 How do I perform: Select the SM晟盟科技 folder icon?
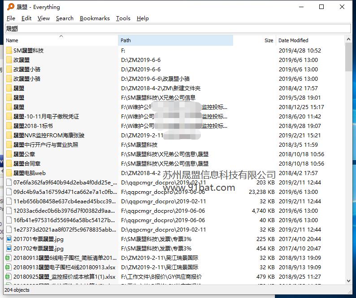pyautogui.click(x=9, y=50)
